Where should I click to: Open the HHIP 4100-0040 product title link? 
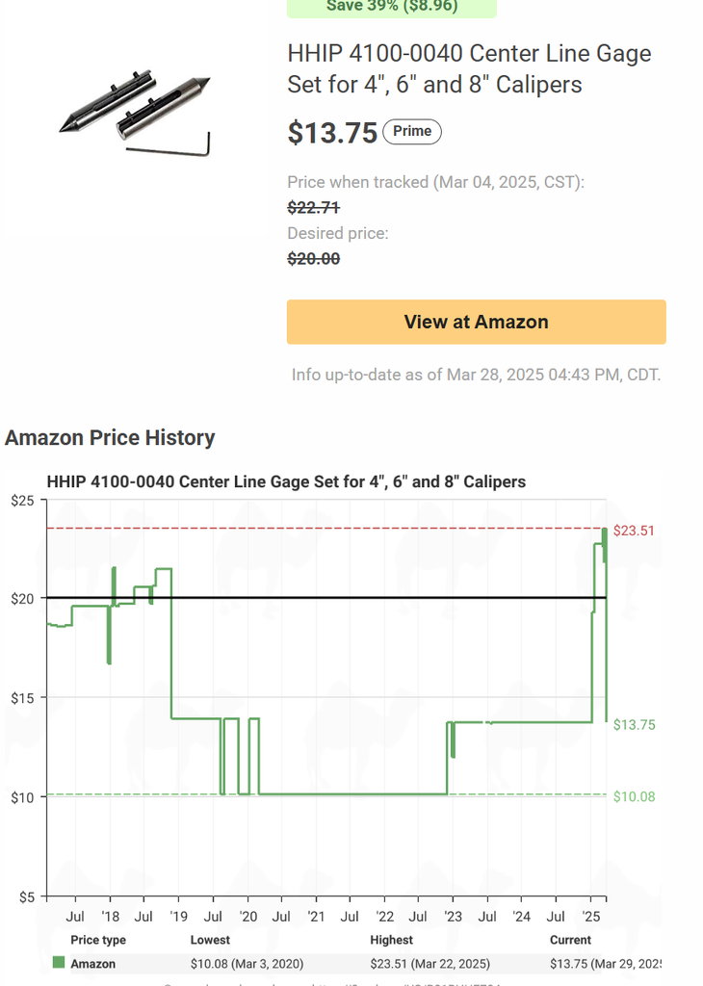tap(469, 68)
